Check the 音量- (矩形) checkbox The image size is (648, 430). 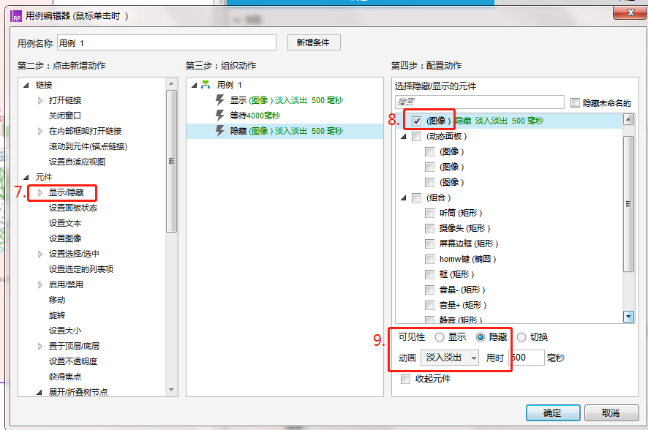pyautogui.click(x=430, y=290)
